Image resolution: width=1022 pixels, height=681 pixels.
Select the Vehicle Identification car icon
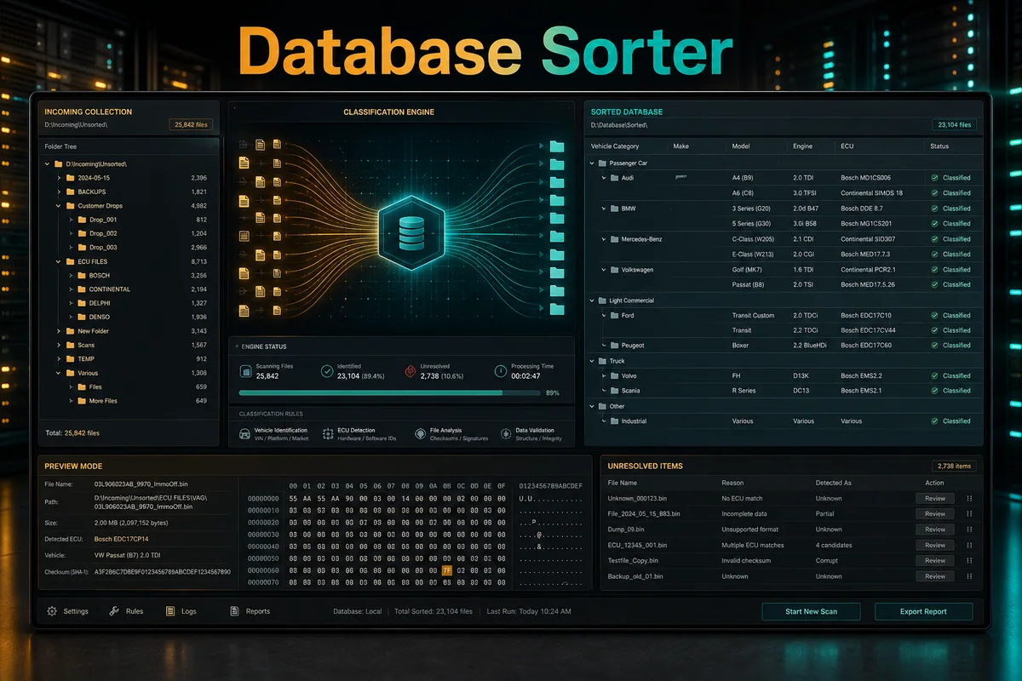[x=245, y=433]
